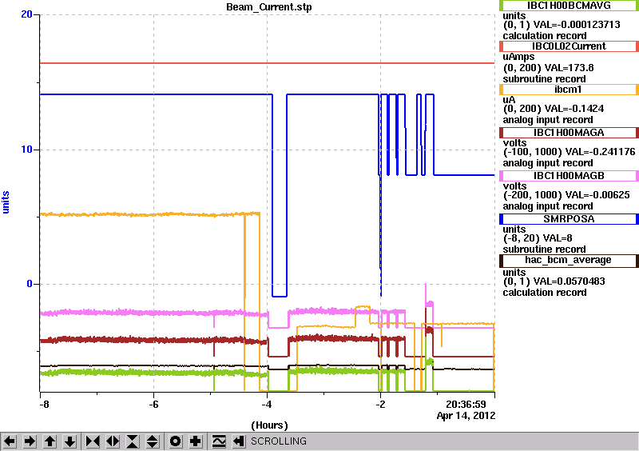The width and height of the screenshot is (639, 451).
Task: Click the horizontal zoom-out (outward triangles) icon
Action: click(113, 441)
